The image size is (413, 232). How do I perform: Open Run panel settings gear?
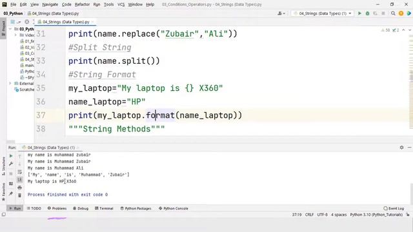click(401, 148)
